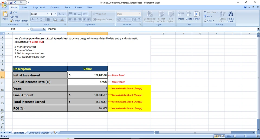The image size is (260, 139).
Task: Open the Orientation options
Action: (85, 14)
